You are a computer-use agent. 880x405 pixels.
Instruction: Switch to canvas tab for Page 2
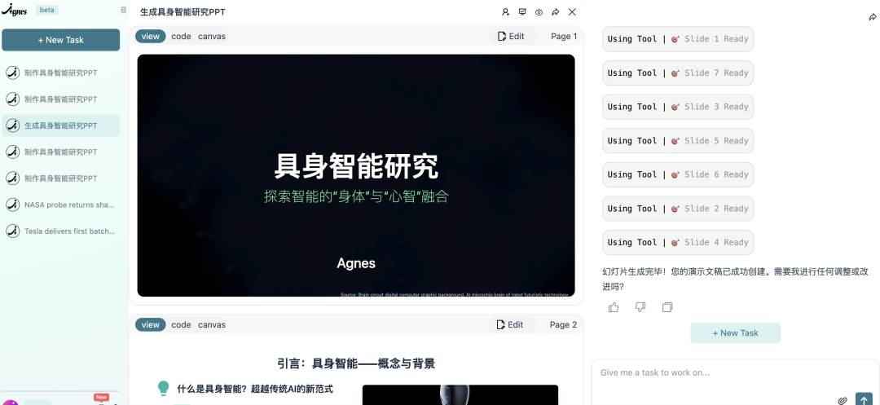point(212,325)
